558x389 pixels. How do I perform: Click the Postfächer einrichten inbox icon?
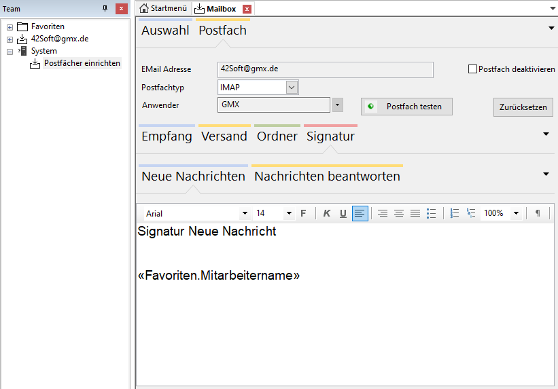[35, 63]
